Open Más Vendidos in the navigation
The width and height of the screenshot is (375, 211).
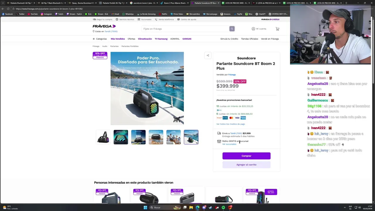click(x=118, y=39)
